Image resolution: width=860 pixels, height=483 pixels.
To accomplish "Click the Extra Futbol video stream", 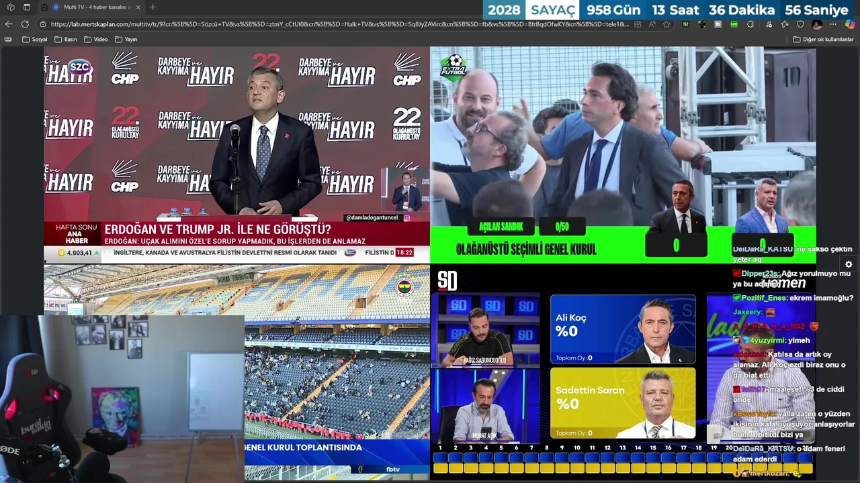I will [623, 154].
